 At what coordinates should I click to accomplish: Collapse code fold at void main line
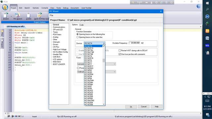coord(13,43)
